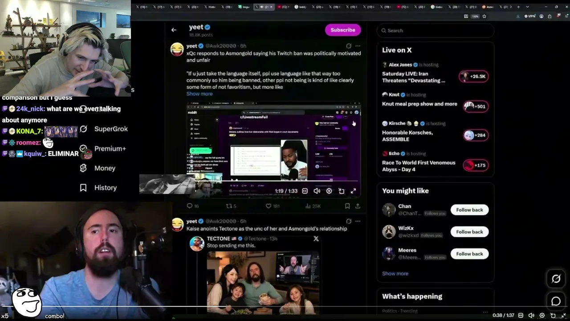Viewport: 570px width, 321px height.
Task: Follow back Chan
Action: coord(469,210)
